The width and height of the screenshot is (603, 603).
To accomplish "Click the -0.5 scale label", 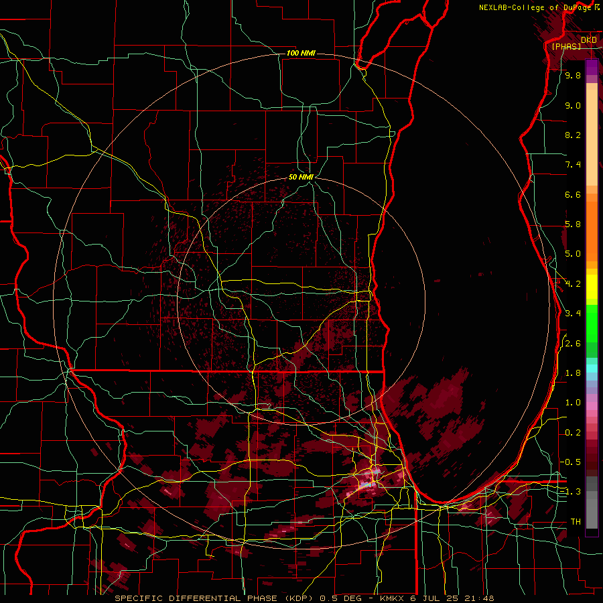I will [x=571, y=462].
